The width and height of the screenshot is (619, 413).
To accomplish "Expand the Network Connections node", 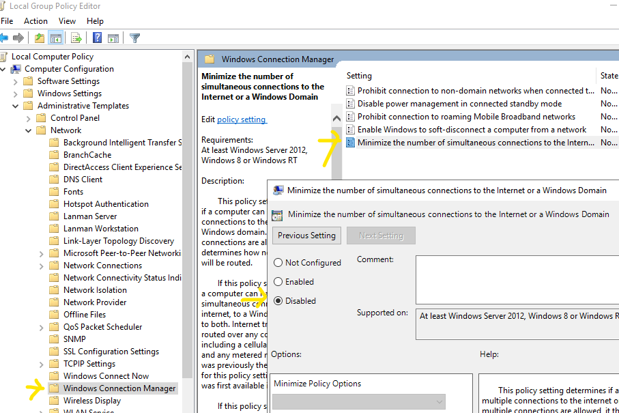I will 42,266.
